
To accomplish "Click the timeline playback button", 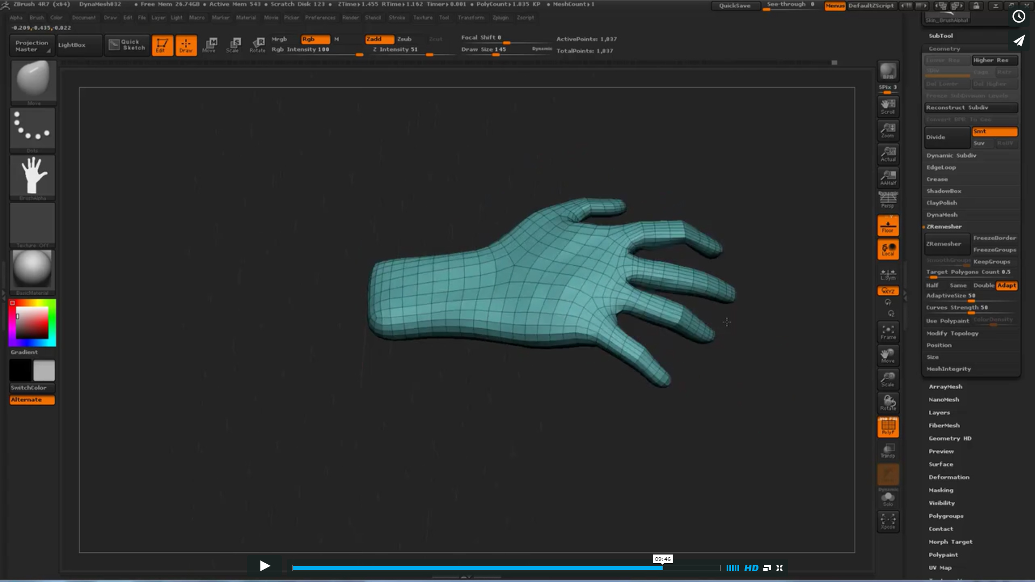I will (265, 566).
